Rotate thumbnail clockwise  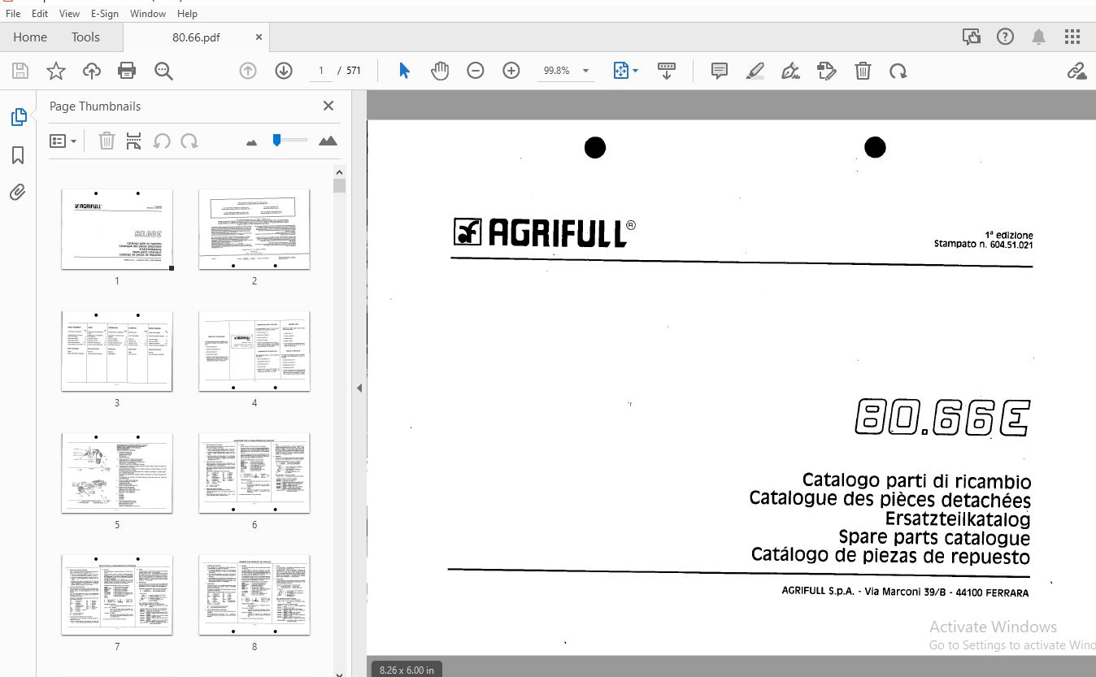tap(189, 141)
